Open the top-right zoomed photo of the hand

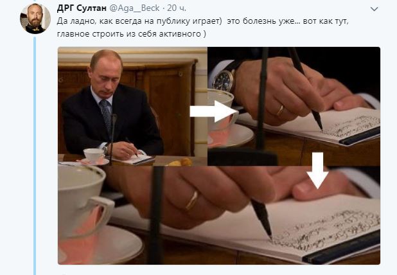(x=294, y=107)
